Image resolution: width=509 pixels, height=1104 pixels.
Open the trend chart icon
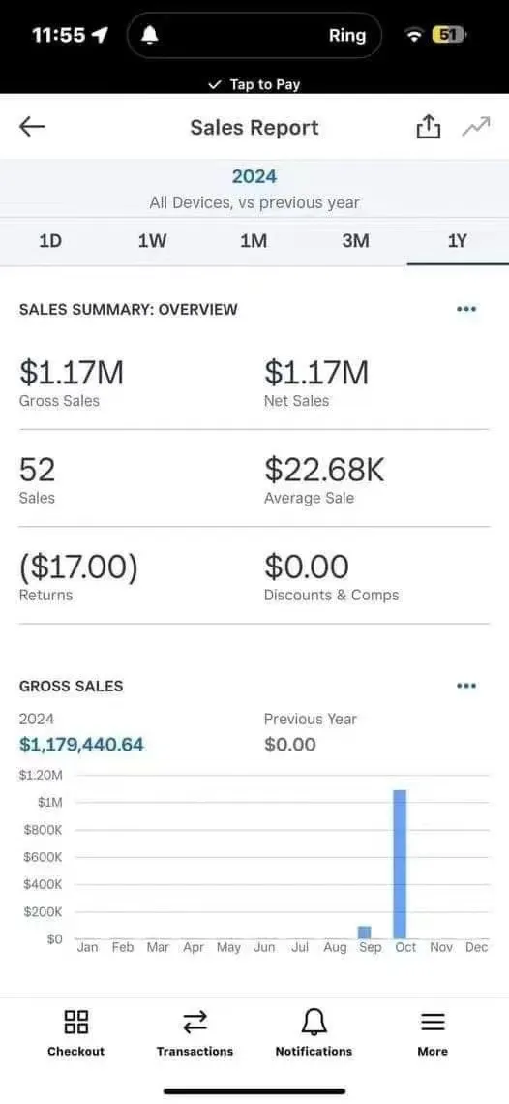pyautogui.click(x=476, y=127)
